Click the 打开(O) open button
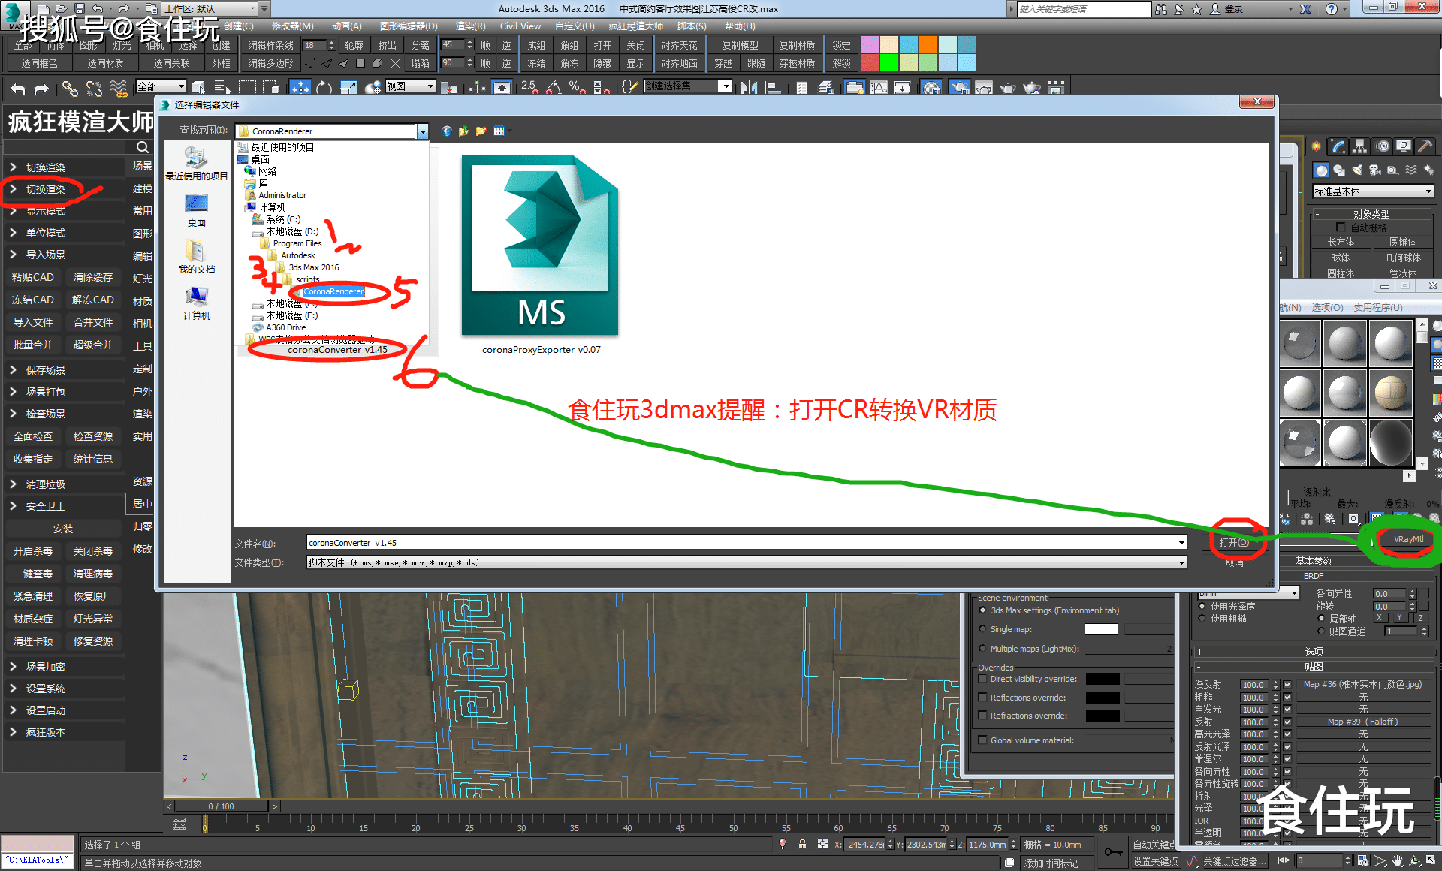The width and height of the screenshot is (1442, 871). 1234,542
